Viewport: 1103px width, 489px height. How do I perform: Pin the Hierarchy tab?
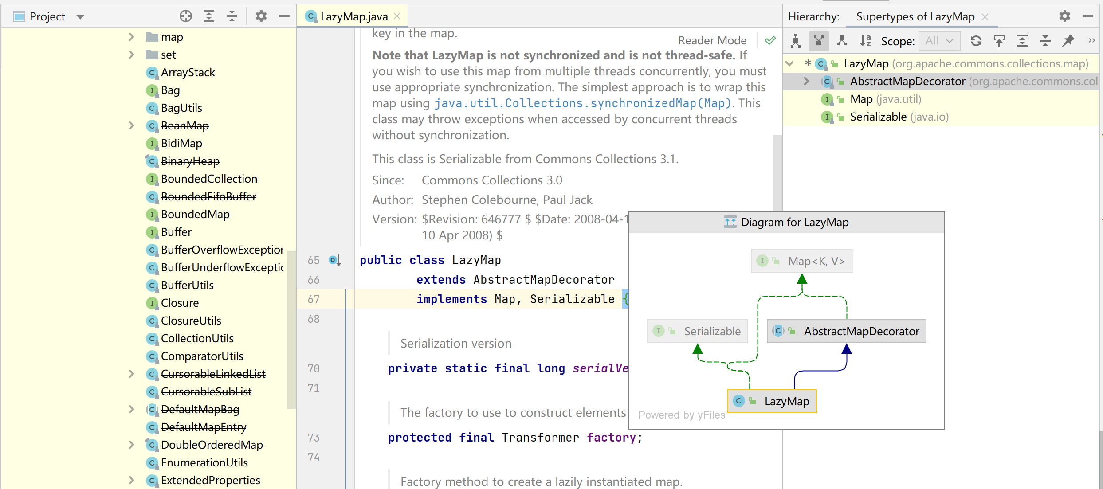pos(1068,41)
